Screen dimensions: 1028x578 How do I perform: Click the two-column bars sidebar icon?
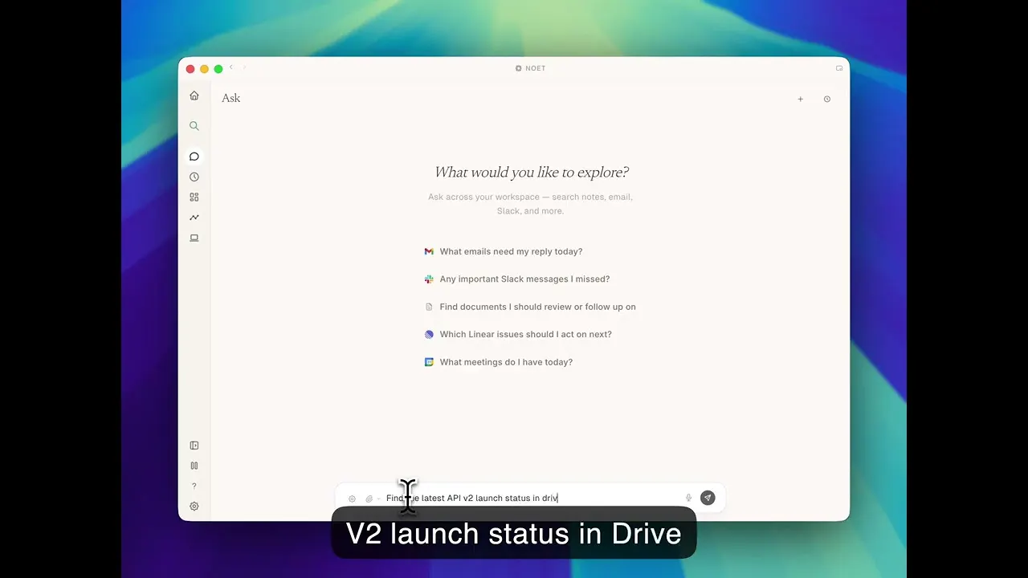194,466
